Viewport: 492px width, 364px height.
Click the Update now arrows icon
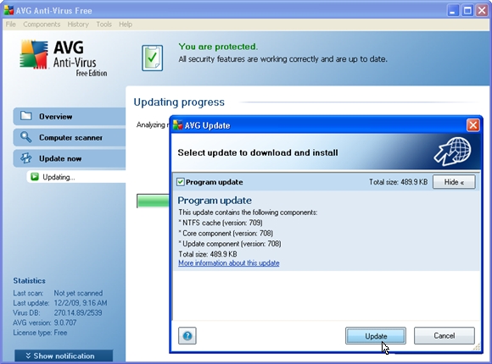(x=25, y=158)
